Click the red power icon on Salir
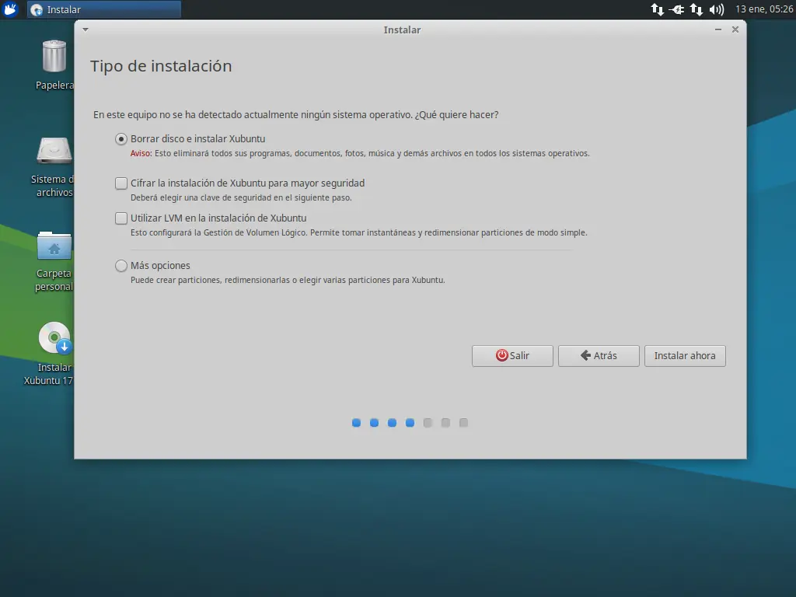 (x=501, y=354)
